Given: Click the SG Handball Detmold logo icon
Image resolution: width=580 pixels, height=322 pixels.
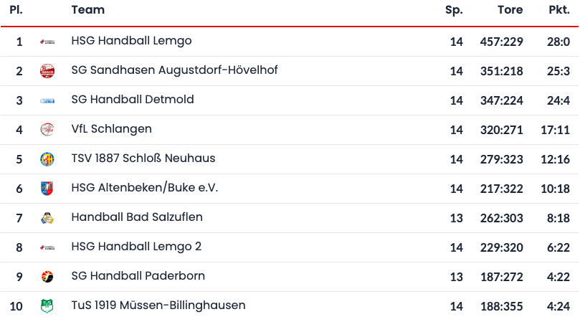Looking at the screenshot, I should point(47,100).
